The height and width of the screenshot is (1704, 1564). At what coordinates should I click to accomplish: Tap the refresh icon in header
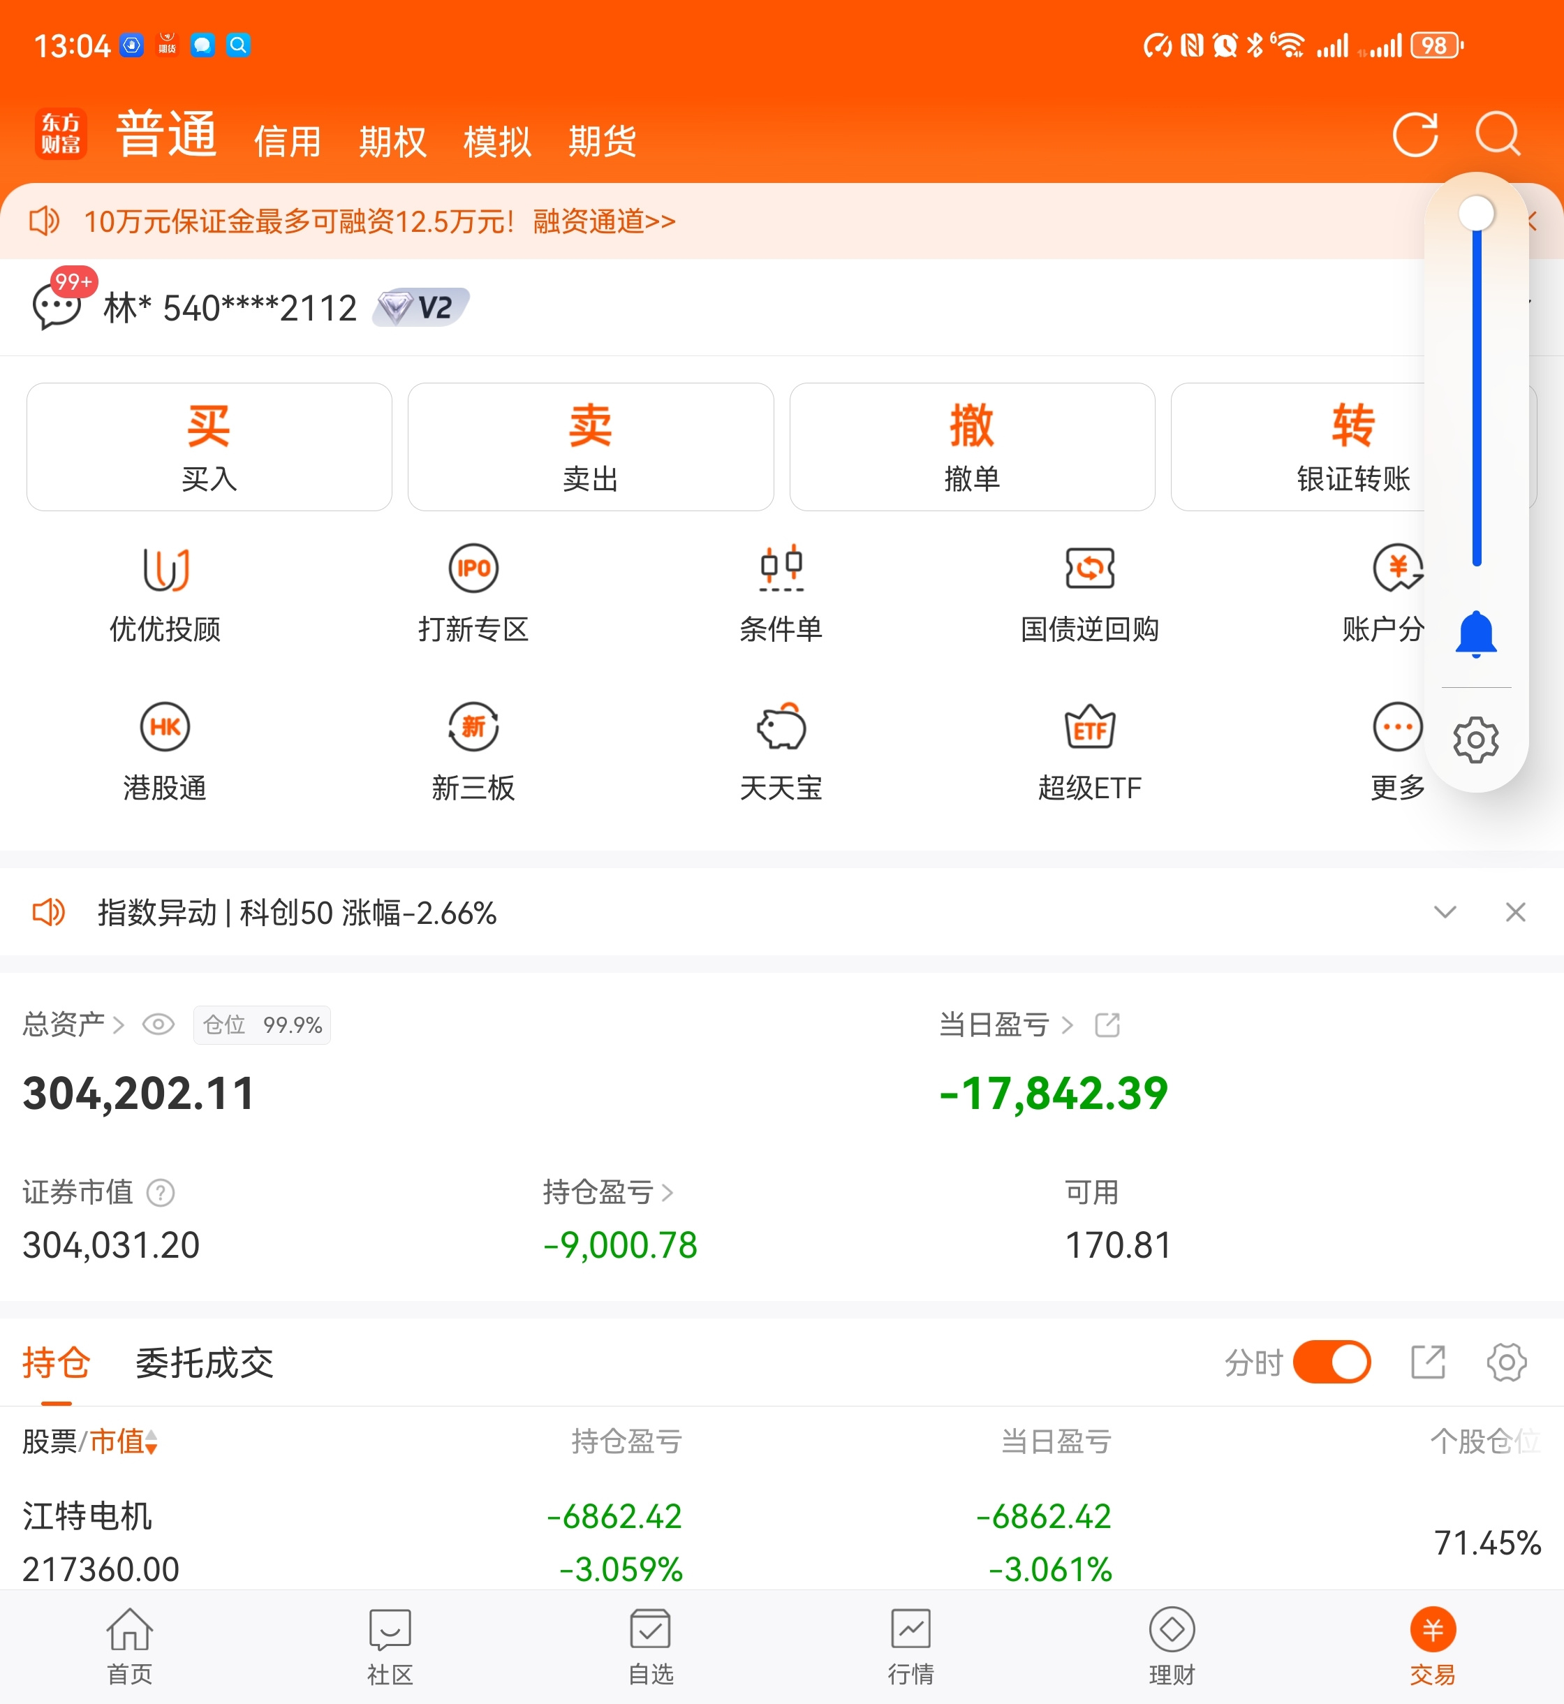click(x=1415, y=135)
